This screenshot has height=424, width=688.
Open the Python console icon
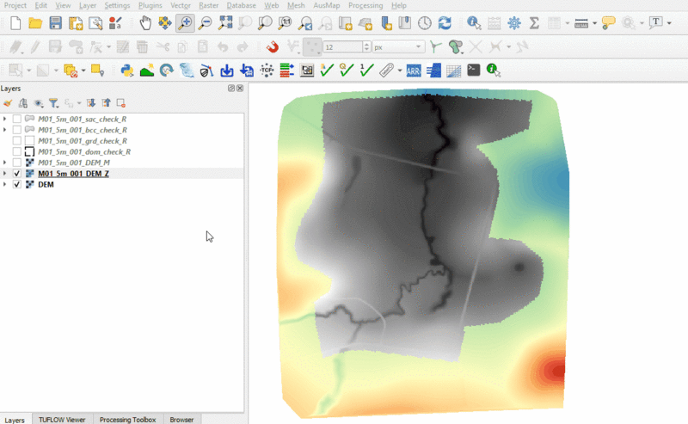[x=127, y=71]
